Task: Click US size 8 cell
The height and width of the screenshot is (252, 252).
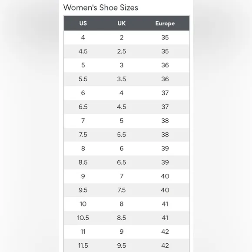Action: tap(83, 149)
